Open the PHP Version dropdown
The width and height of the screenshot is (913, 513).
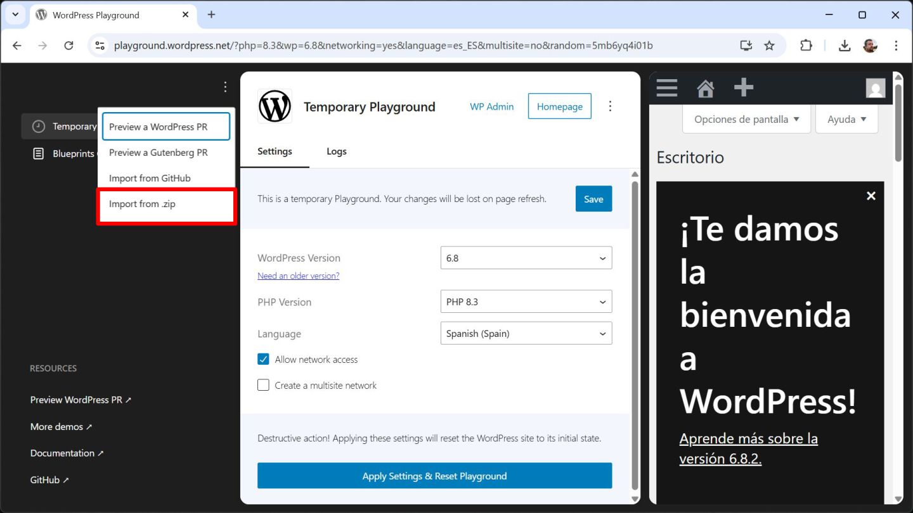(x=526, y=301)
